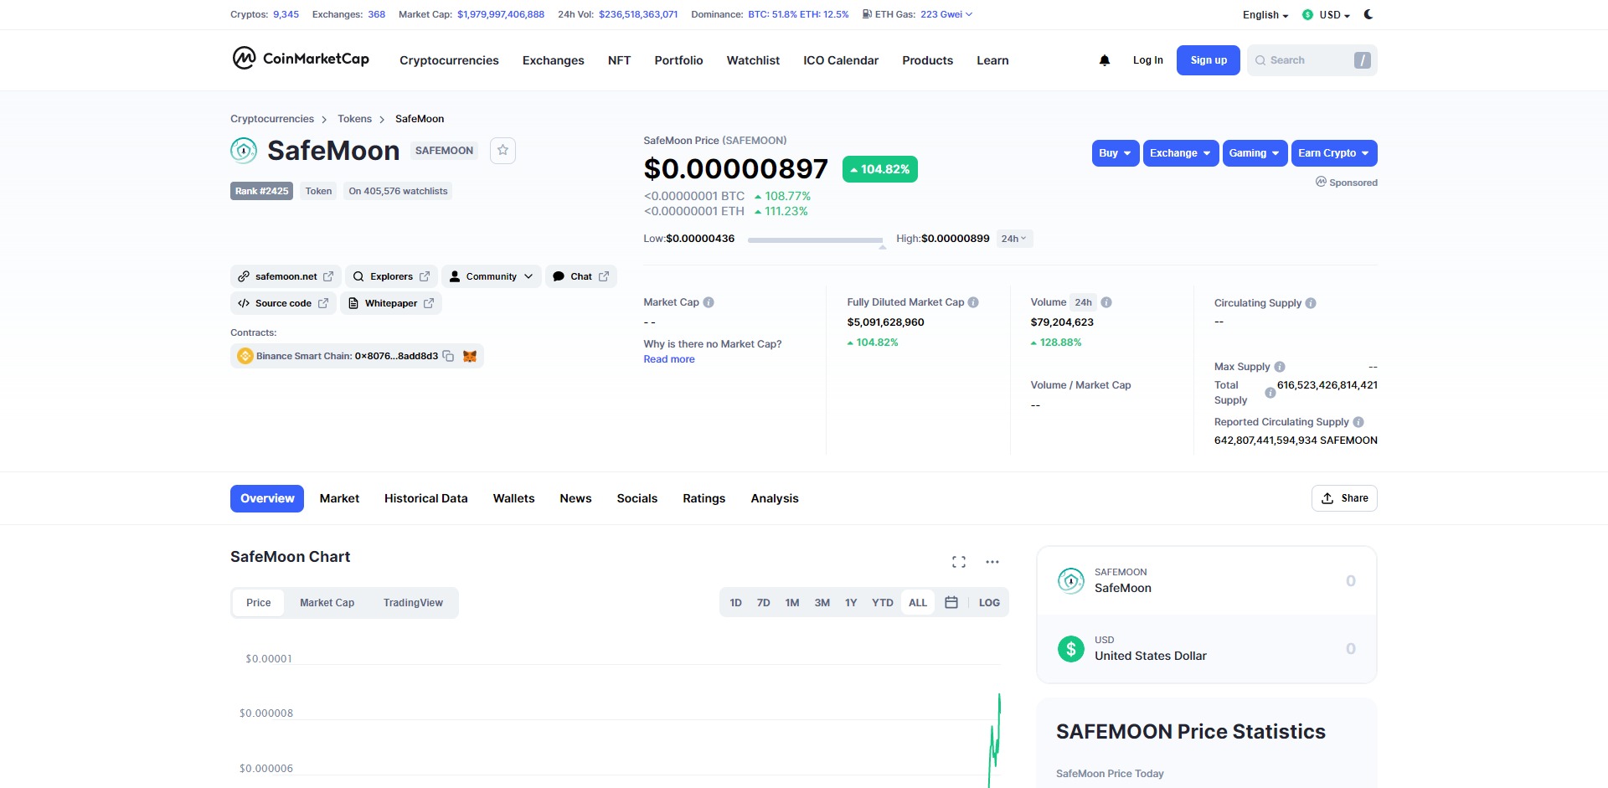
Task: Open the Exchange dropdown
Action: point(1181,153)
